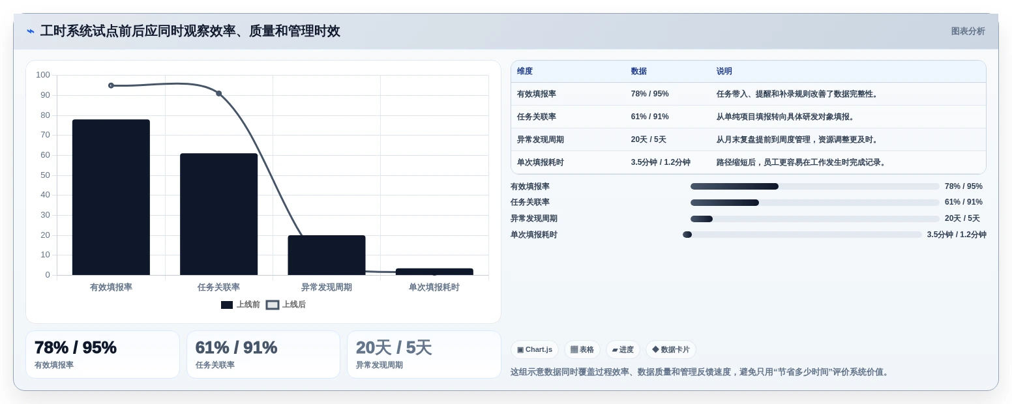
Task: Click description starting 从月末复盘提前到周度管理
Action: pyautogui.click(x=799, y=139)
